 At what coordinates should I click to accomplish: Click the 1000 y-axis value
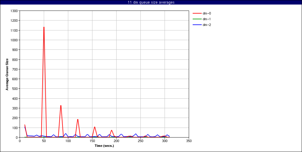point(14,40)
